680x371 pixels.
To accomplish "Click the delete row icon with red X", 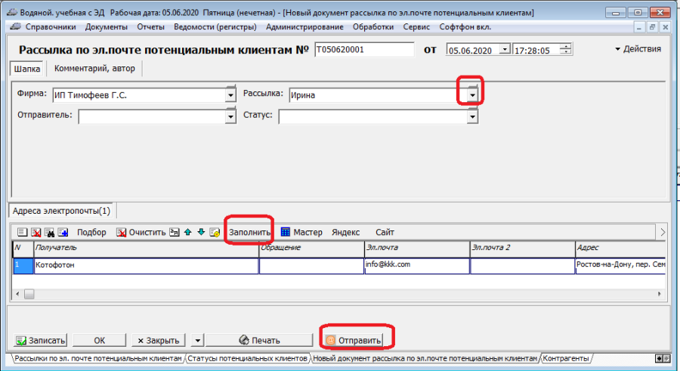I will 36,233.
